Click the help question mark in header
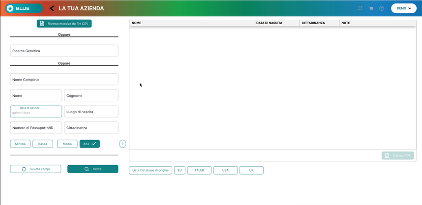 tap(382, 8)
